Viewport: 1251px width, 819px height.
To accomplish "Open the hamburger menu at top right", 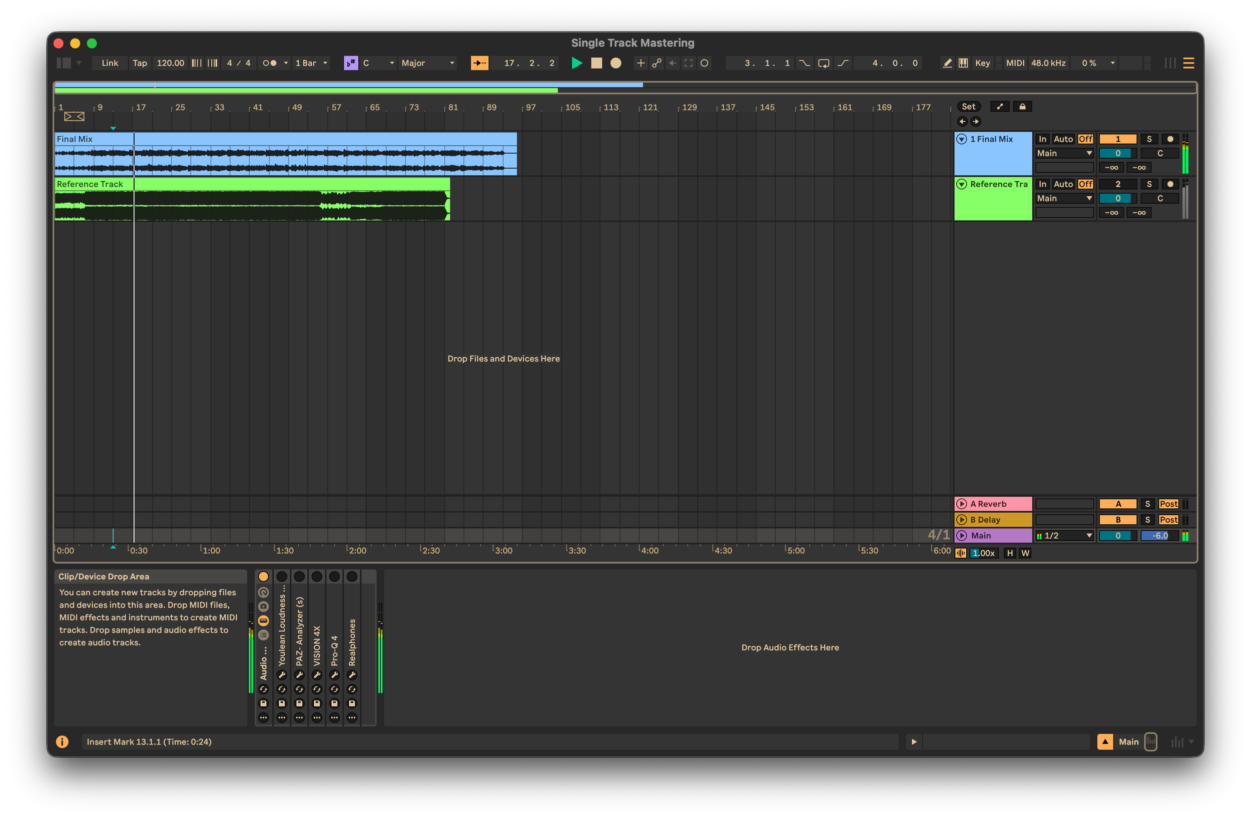I will (1188, 63).
